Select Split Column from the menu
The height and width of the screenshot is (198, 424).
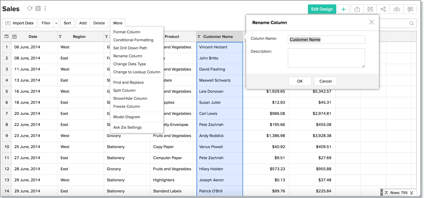pos(124,91)
